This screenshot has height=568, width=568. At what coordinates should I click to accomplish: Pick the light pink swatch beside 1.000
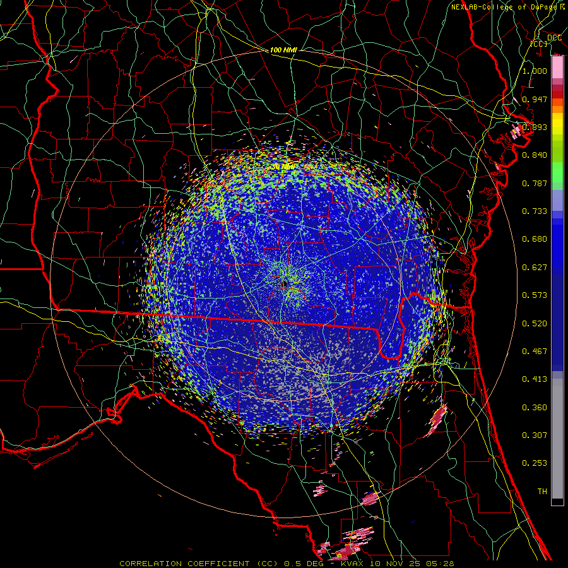pyautogui.click(x=557, y=68)
